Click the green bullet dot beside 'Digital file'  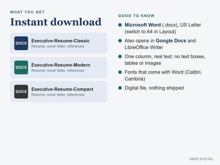(x=120, y=88)
